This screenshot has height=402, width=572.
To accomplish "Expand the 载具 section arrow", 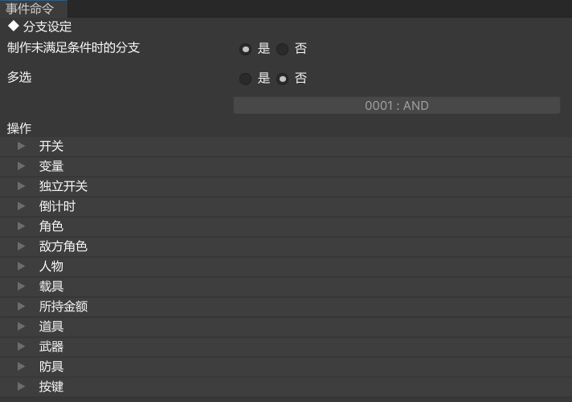I will pyautogui.click(x=22, y=286).
